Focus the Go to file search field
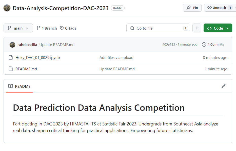This screenshot has width=236, height=151. (158, 28)
